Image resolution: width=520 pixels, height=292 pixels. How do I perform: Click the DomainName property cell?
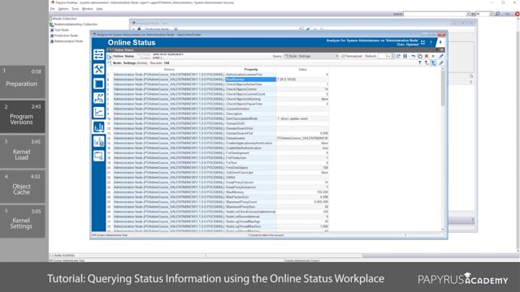coord(251,138)
